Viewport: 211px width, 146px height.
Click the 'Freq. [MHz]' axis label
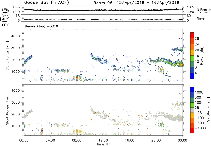click(5, 18)
